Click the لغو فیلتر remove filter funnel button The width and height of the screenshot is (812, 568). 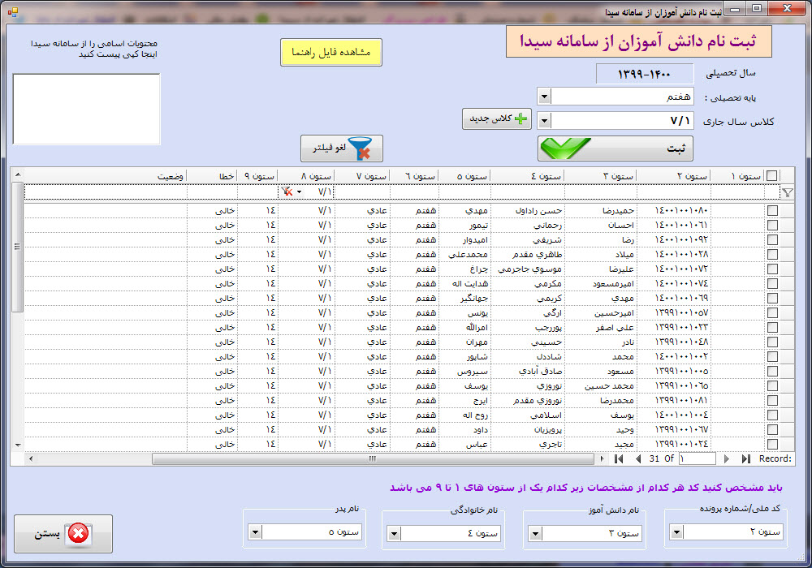pyautogui.click(x=342, y=148)
